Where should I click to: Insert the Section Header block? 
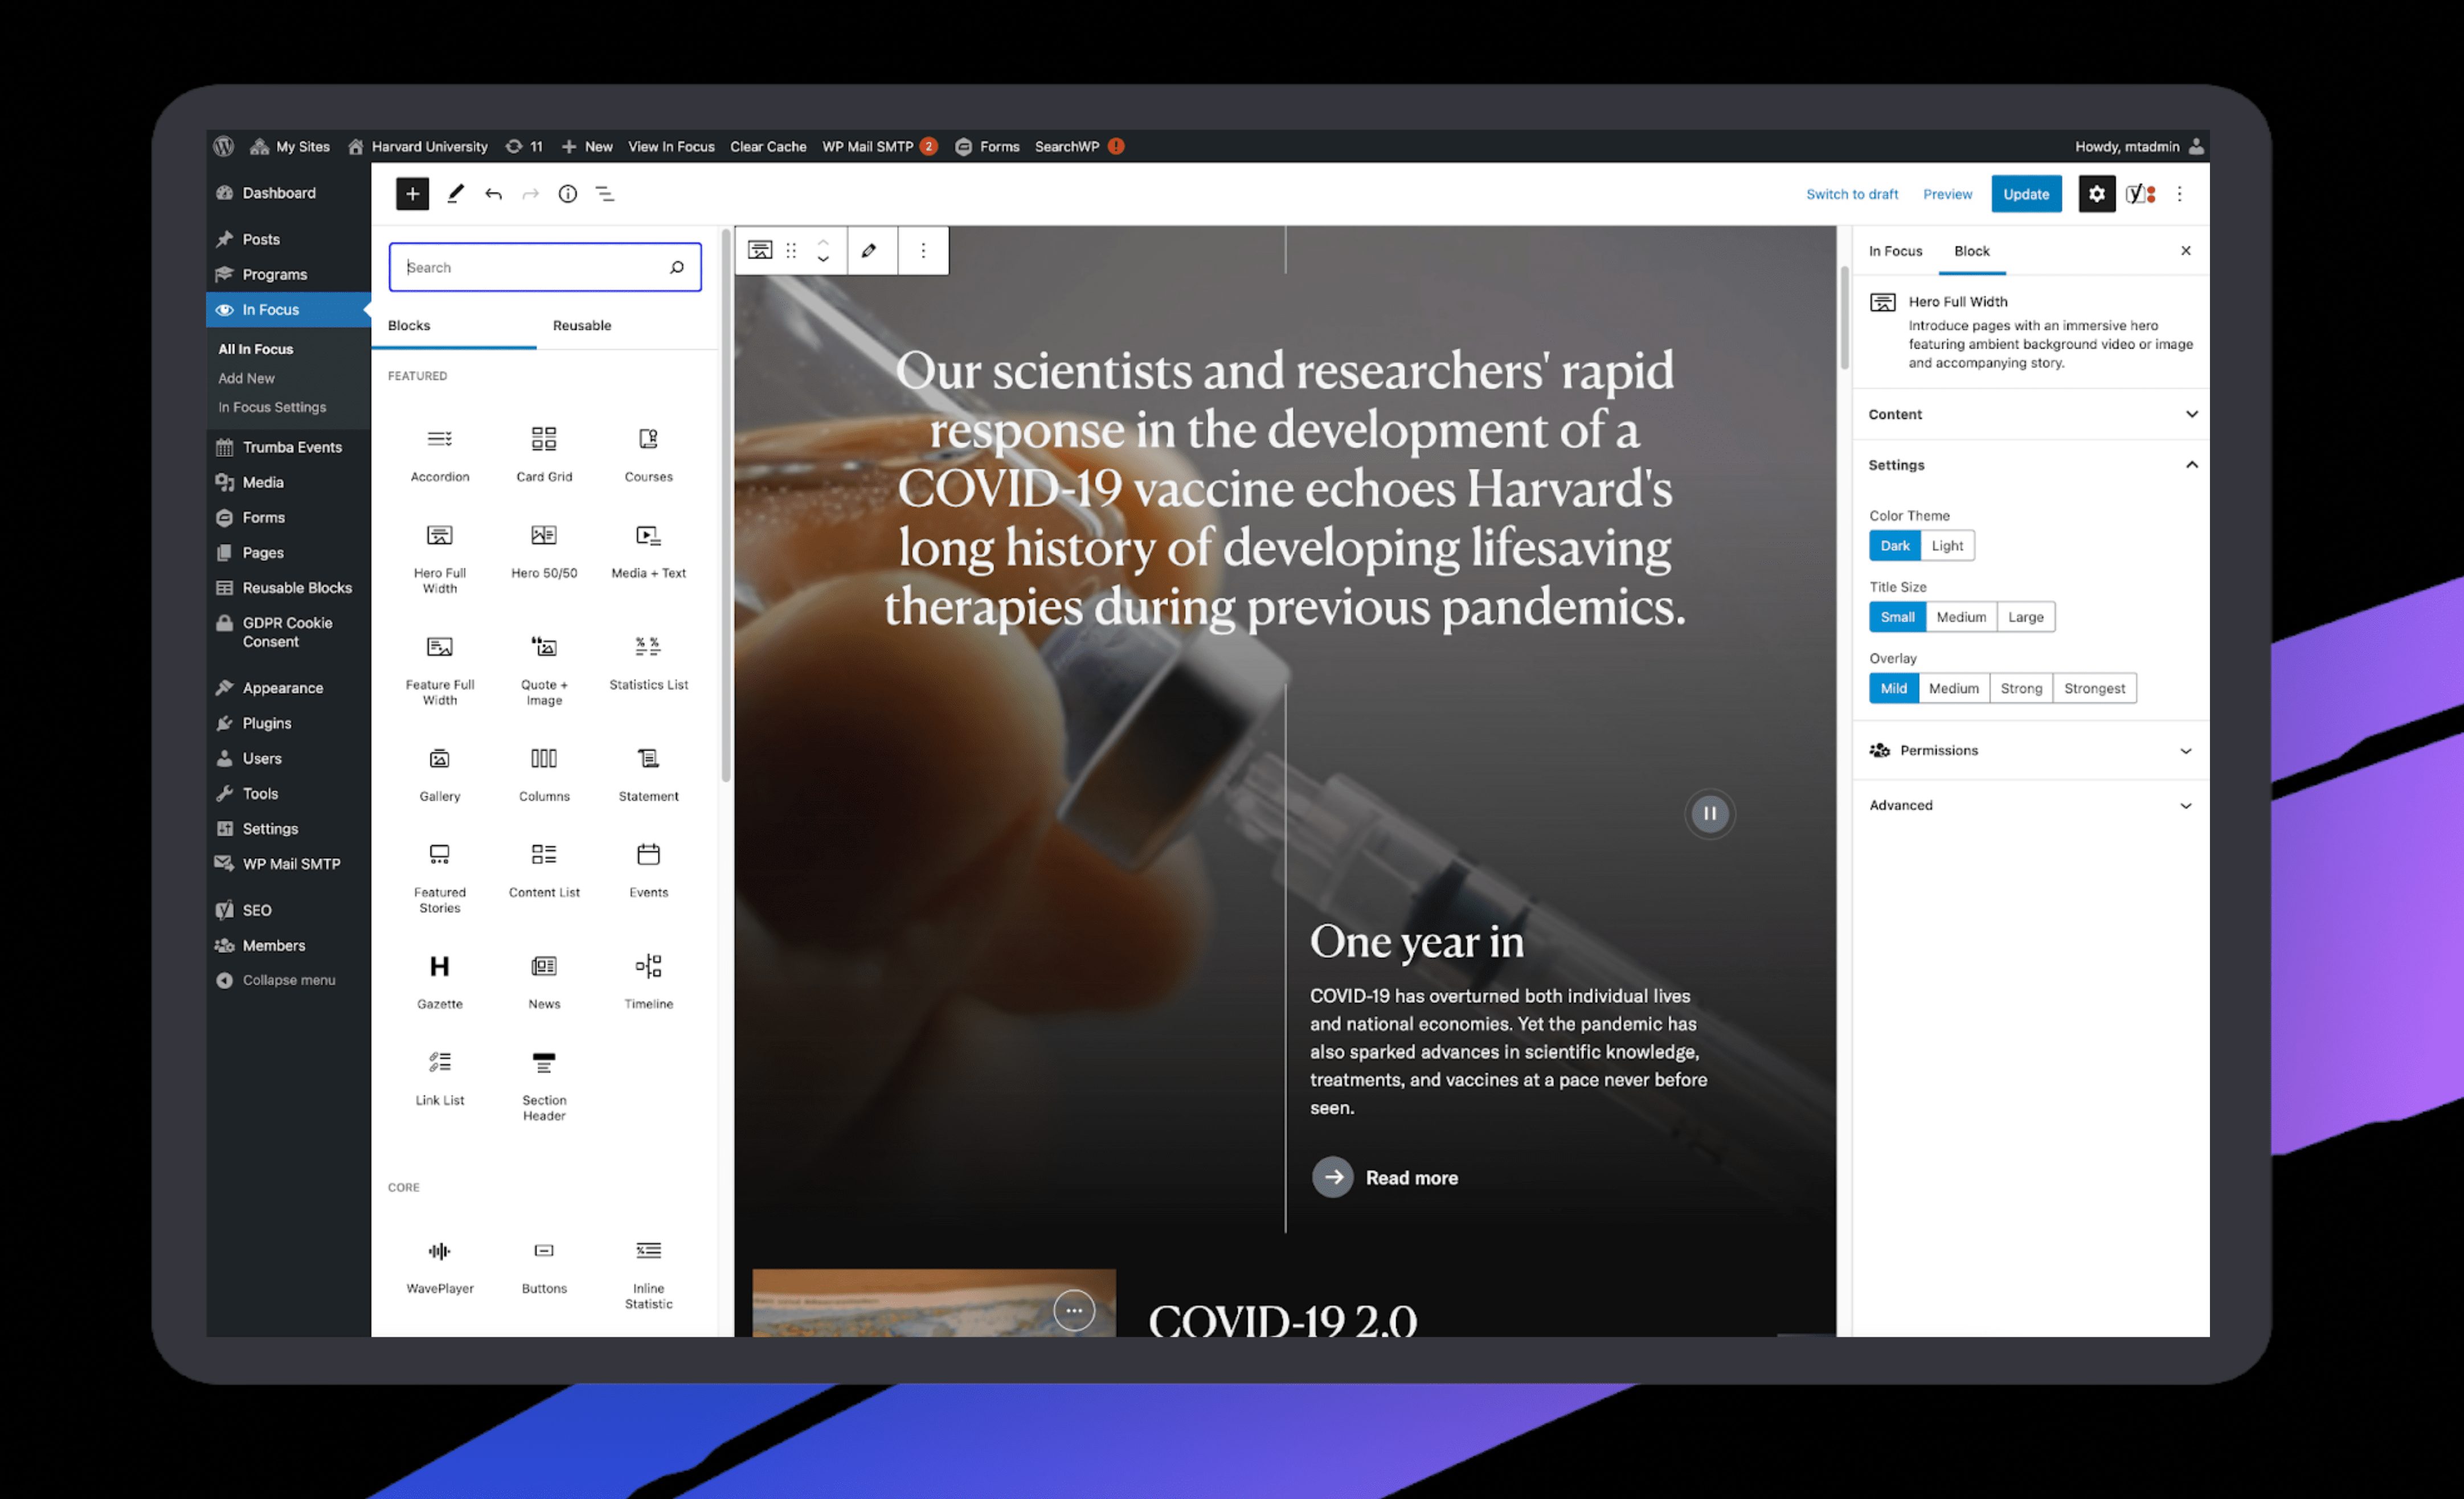tap(544, 1086)
